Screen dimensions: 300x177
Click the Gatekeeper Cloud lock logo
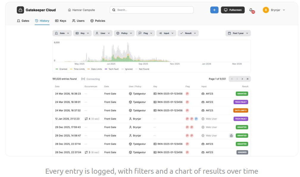coord(20,10)
